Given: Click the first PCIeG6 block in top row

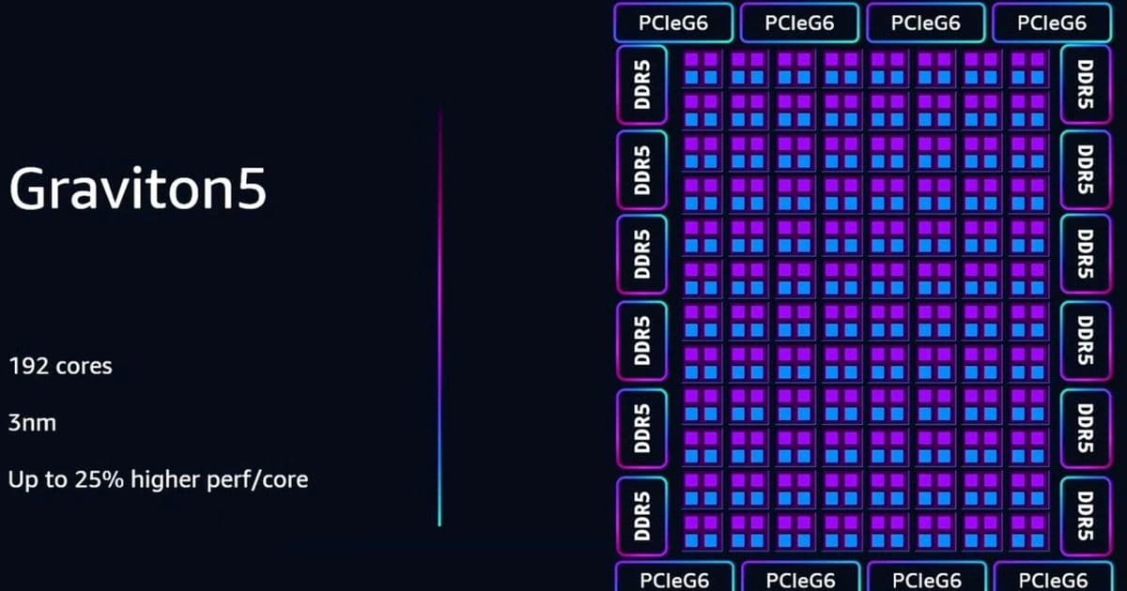Looking at the screenshot, I should pos(673,23).
